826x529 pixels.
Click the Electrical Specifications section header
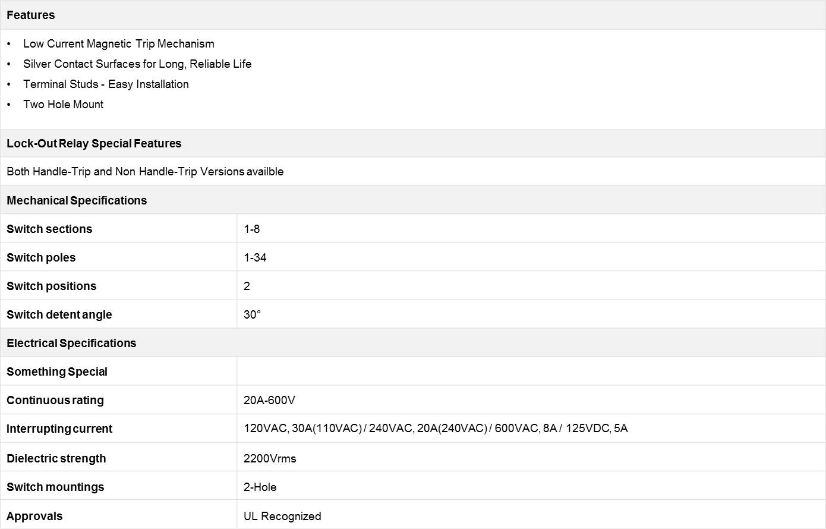(71, 344)
